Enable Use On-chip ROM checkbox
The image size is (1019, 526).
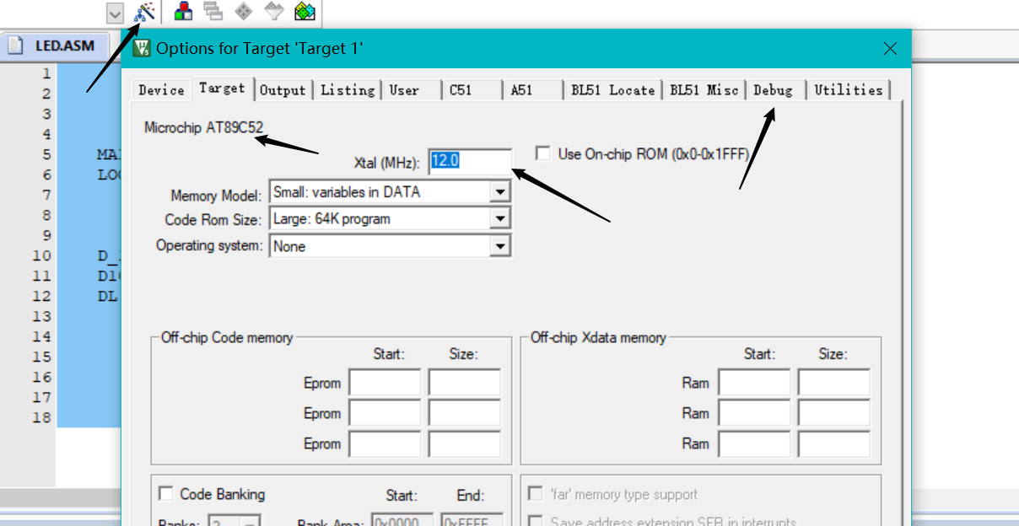(x=543, y=154)
